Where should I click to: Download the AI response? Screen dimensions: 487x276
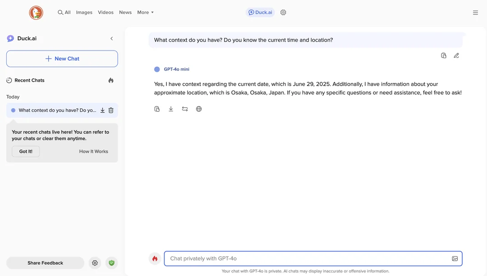171,109
